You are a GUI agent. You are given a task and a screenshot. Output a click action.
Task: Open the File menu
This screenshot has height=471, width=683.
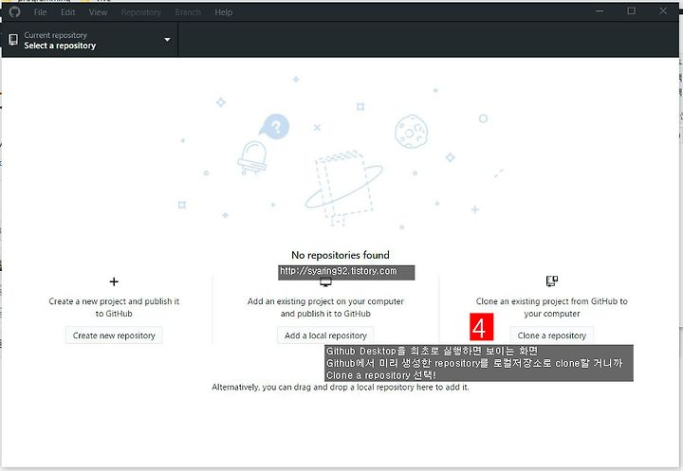click(40, 12)
